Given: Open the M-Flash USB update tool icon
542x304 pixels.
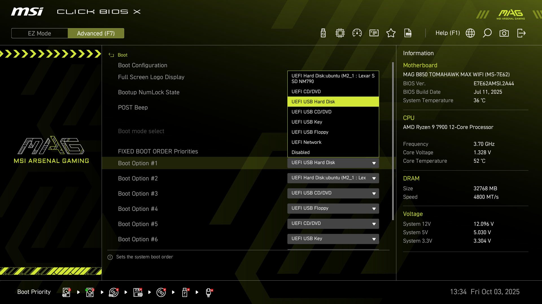Looking at the screenshot, I should click(323, 33).
